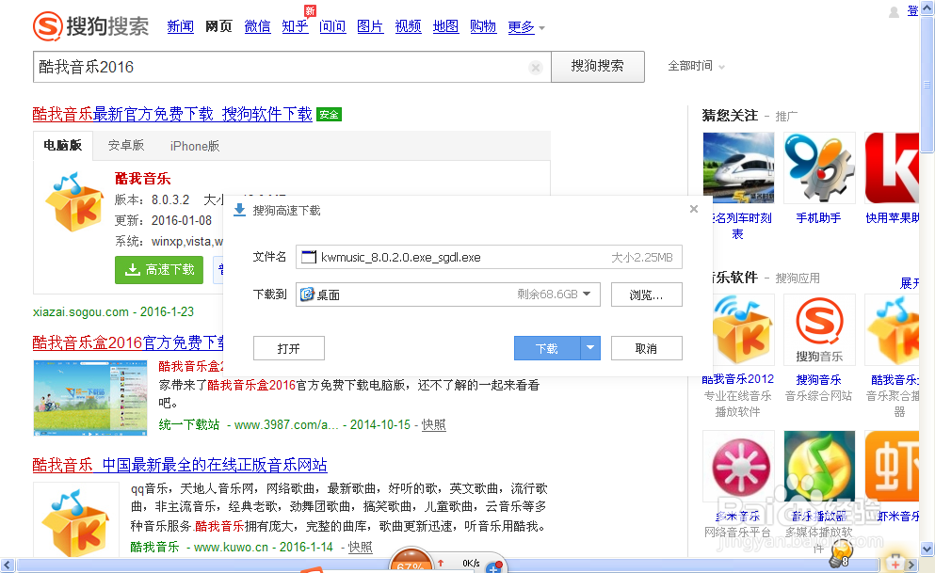Click the 酷我音乐 red title link
This screenshot has width=935, height=573.
pyautogui.click(x=142, y=178)
